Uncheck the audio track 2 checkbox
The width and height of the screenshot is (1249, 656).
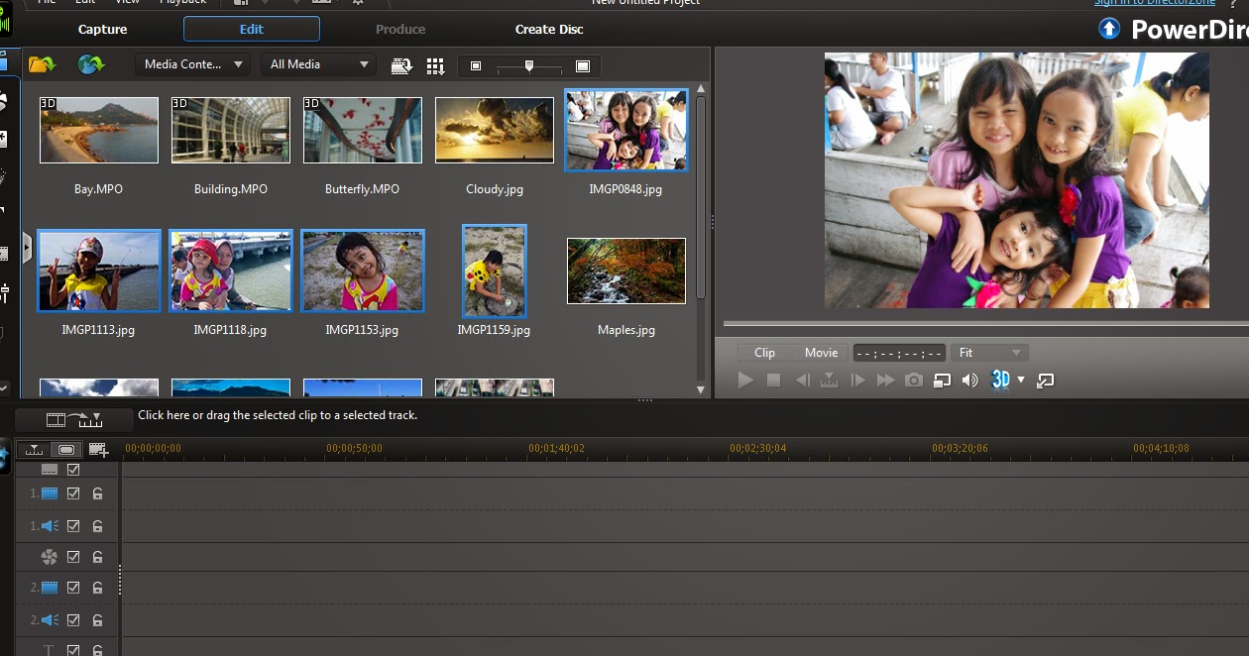tap(73, 620)
